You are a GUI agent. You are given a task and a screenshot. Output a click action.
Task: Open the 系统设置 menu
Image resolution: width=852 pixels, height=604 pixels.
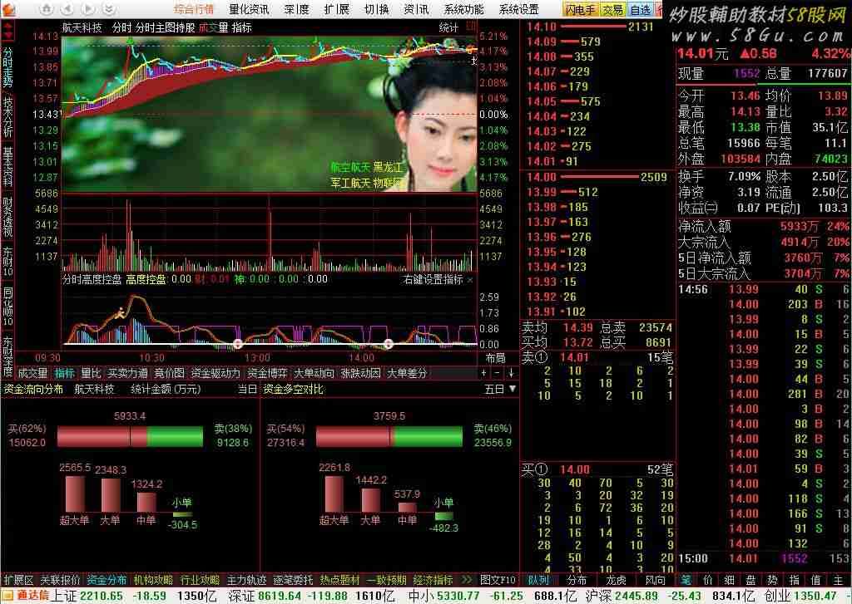pyautogui.click(x=519, y=9)
